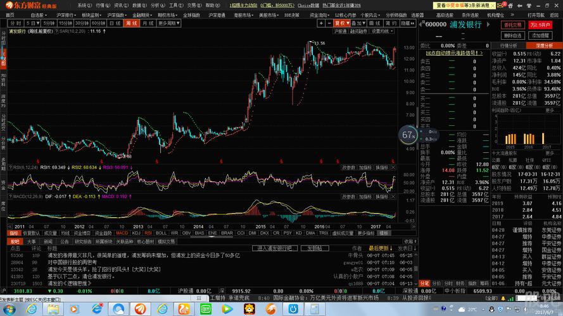Expand 沪深排行 dropdown
This screenshot has height=316, width=563.
(x=66, y=15)
